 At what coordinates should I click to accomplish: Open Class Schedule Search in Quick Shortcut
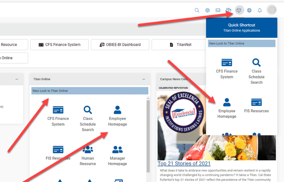(x=256, y=71)
